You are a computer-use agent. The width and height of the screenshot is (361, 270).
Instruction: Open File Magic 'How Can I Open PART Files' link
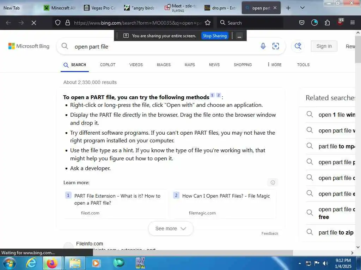[x=226, y=196]
